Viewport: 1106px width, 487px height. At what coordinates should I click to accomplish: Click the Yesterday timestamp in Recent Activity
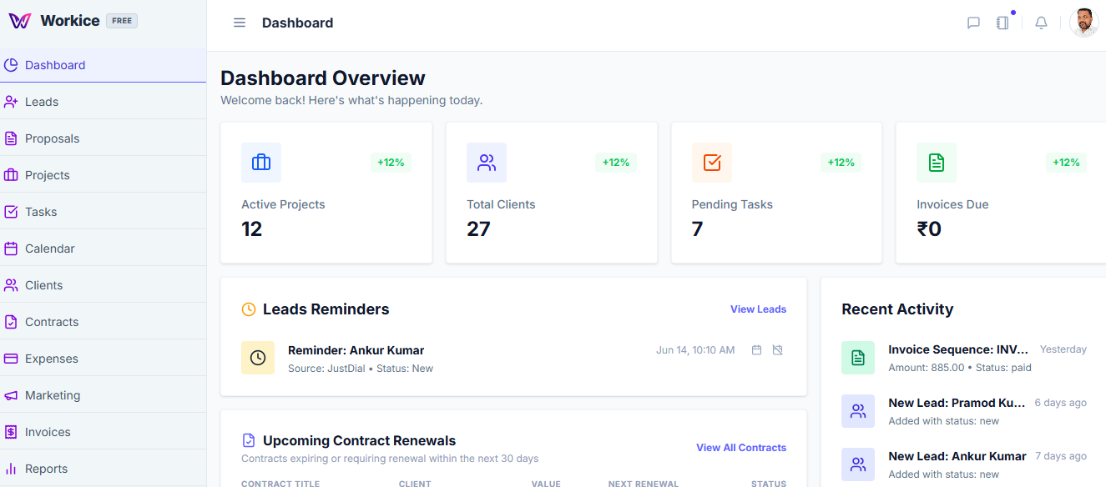1063,349
